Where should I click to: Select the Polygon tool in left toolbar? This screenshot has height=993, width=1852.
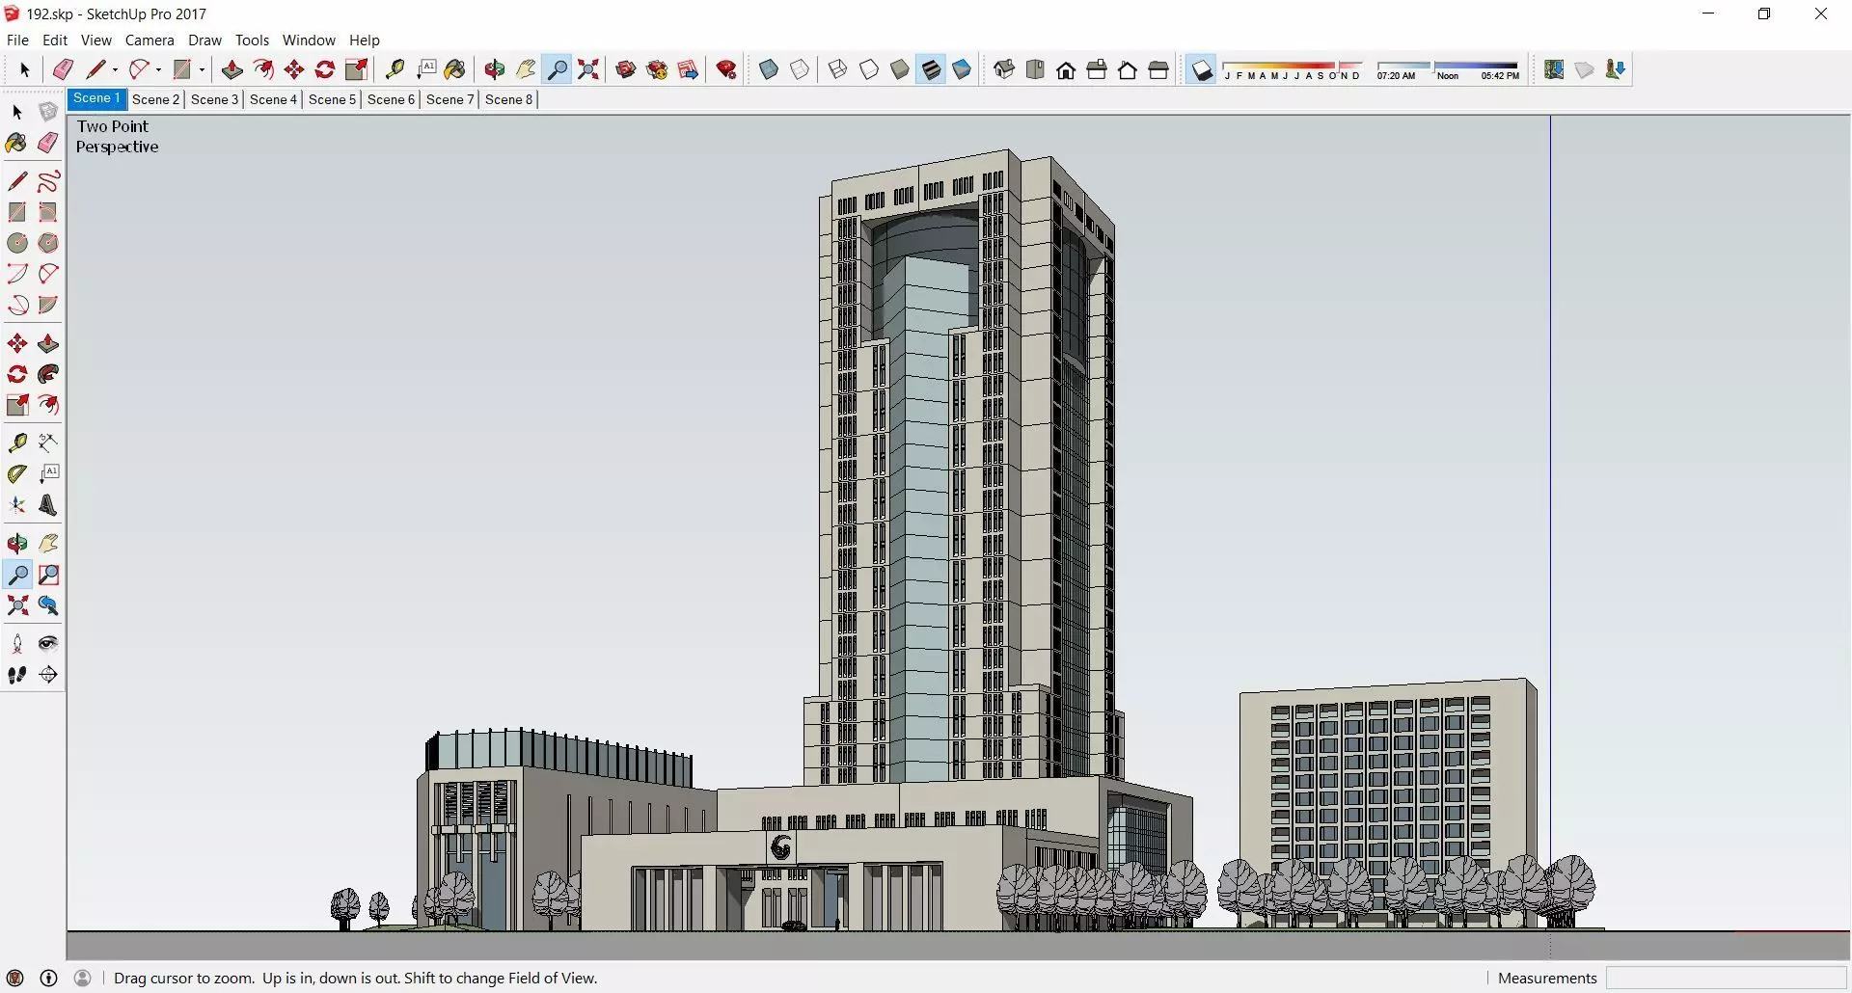[48, 243]
